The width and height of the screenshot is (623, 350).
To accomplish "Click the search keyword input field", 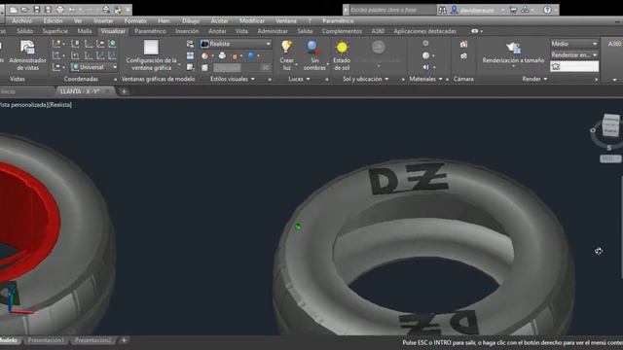I will (392, 10).
